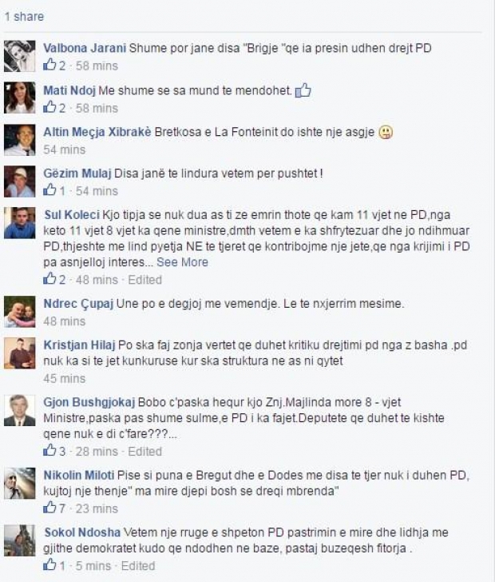Click the 48 mins timestamp under Ndrec Çupaj
The height and width of the screenshot is (582, 495).
[x=64, y=321]
